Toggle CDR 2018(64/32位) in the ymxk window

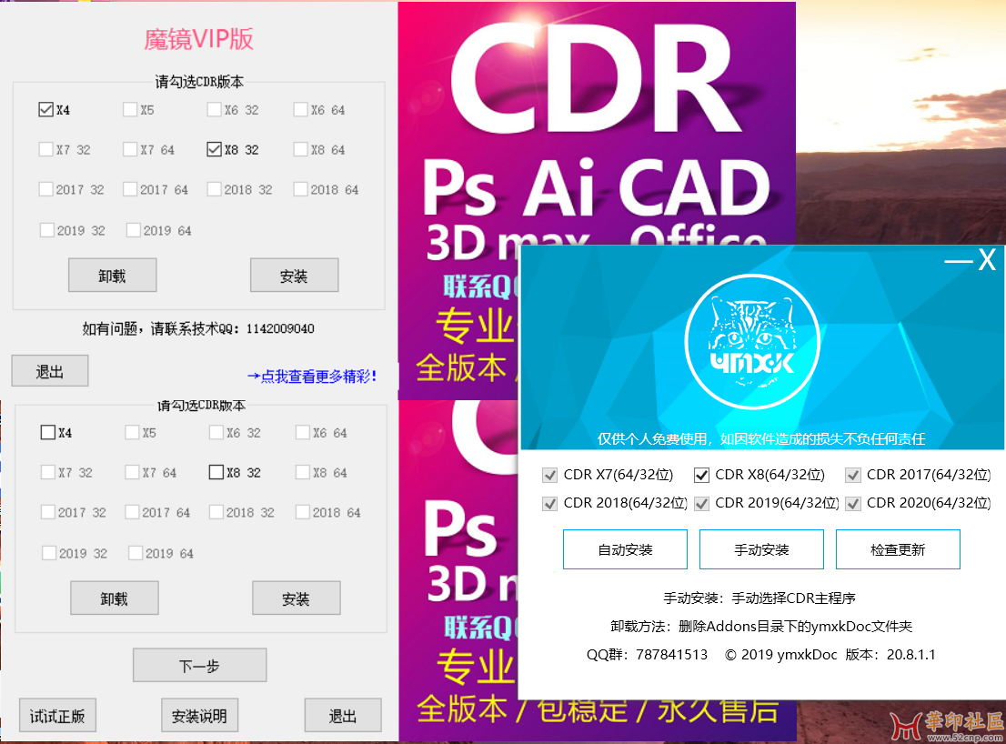(549, 504)
